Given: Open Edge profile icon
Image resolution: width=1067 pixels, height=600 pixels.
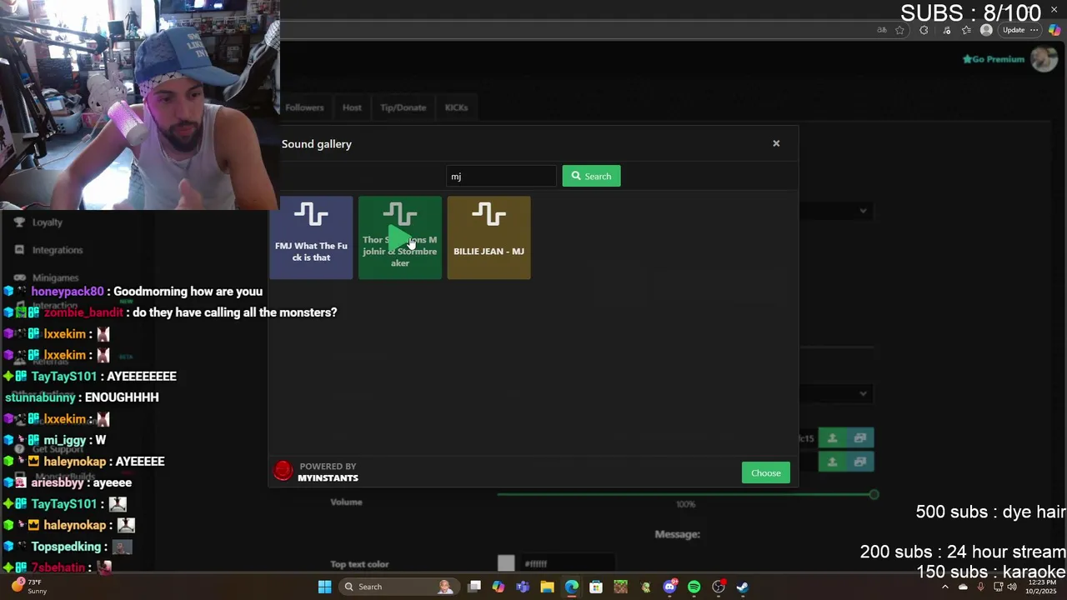Looking at the screenshot, I should tap(986, 30).
